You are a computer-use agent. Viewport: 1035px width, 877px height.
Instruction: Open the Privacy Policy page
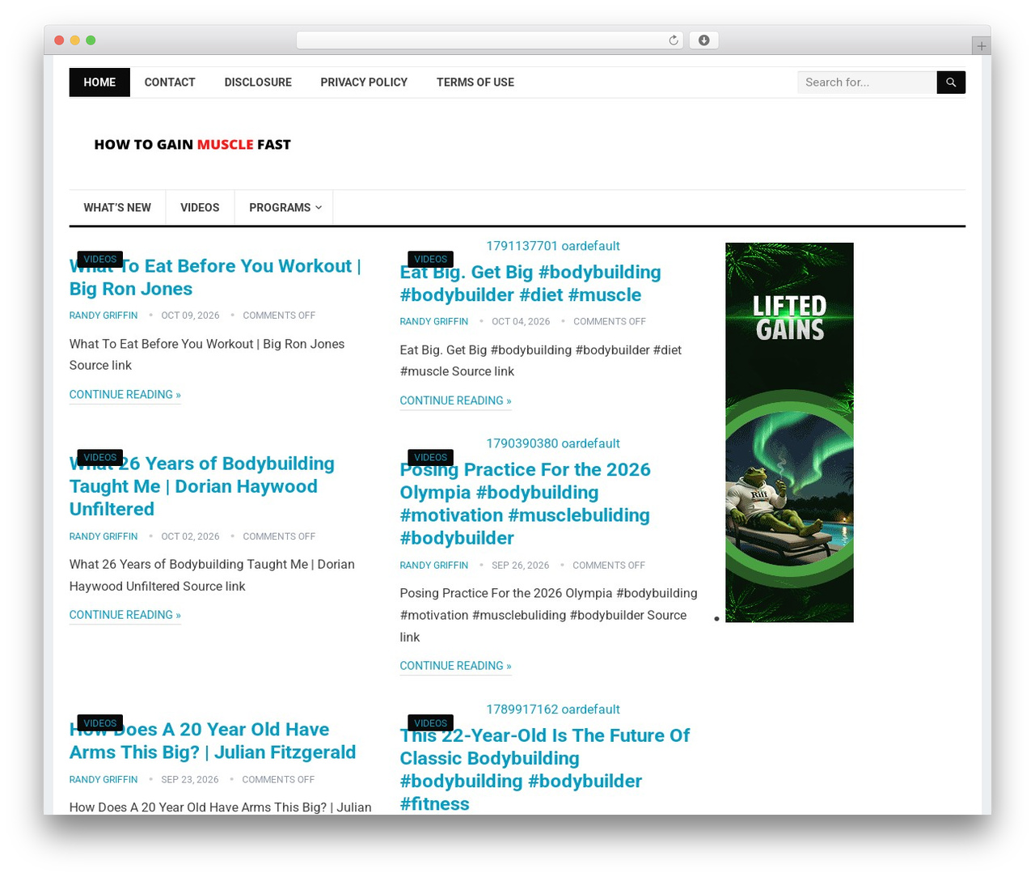tap(364, 83)
